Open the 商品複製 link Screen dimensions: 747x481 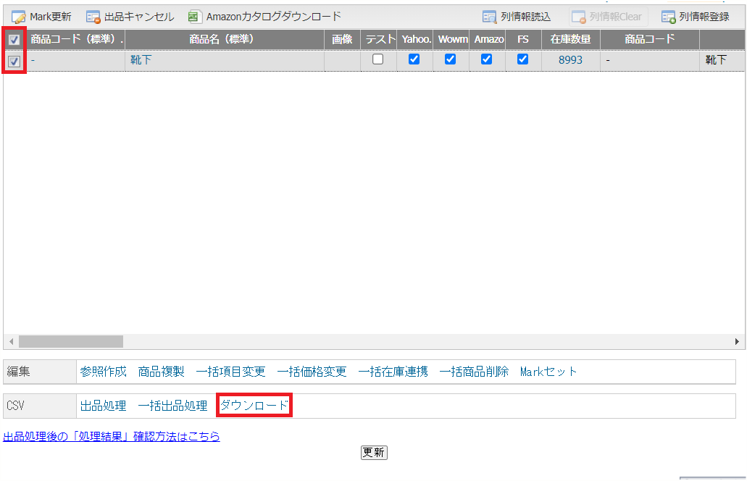tap(161, 372)
